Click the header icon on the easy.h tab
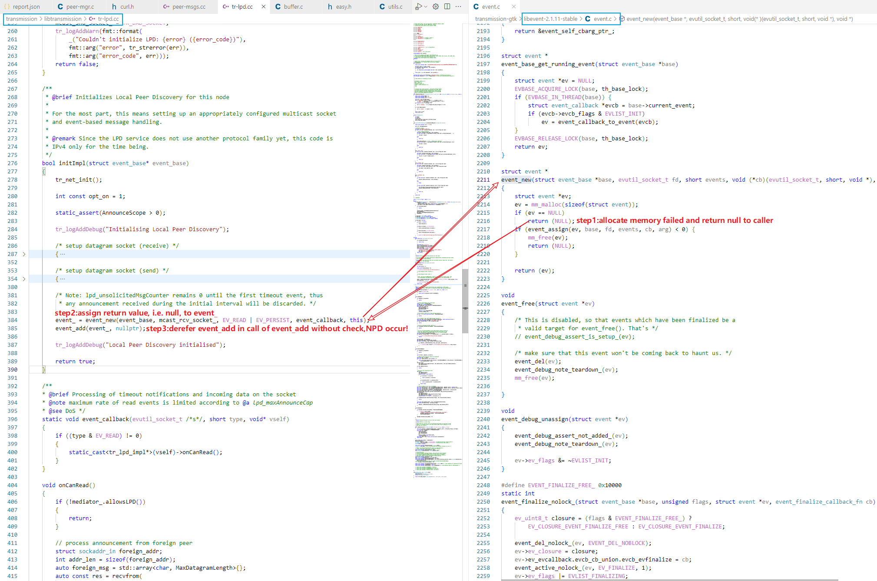Viewport: 877px width, 581px height. (329, 7)
